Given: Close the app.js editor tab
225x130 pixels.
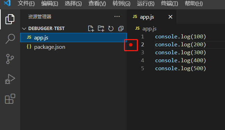Looking at the screenshot, I should (170, 17).
